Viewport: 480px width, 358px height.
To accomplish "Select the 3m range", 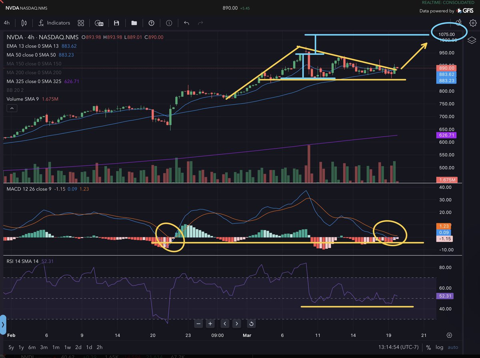I will pyautogui.click(x=44, y=347).
